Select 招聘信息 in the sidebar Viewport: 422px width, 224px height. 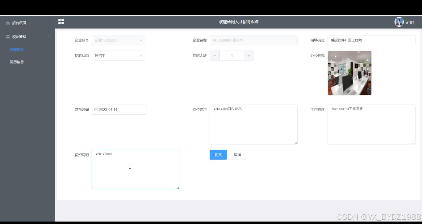tap(17, 50)
